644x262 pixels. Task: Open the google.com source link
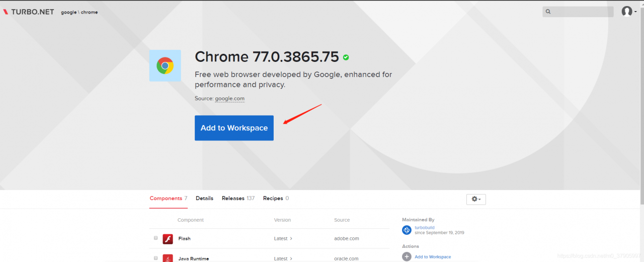point(229,99)
